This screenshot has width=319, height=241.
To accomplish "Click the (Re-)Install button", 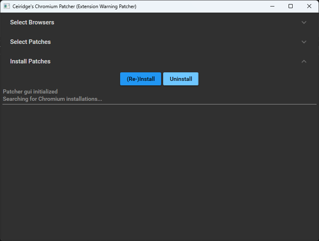I will pos(140,79).
